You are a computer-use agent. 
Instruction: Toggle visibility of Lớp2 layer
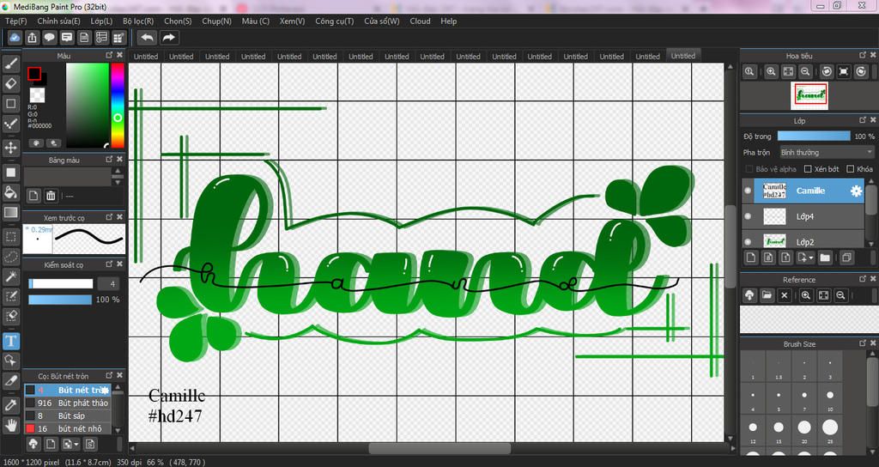pos(748,241)
